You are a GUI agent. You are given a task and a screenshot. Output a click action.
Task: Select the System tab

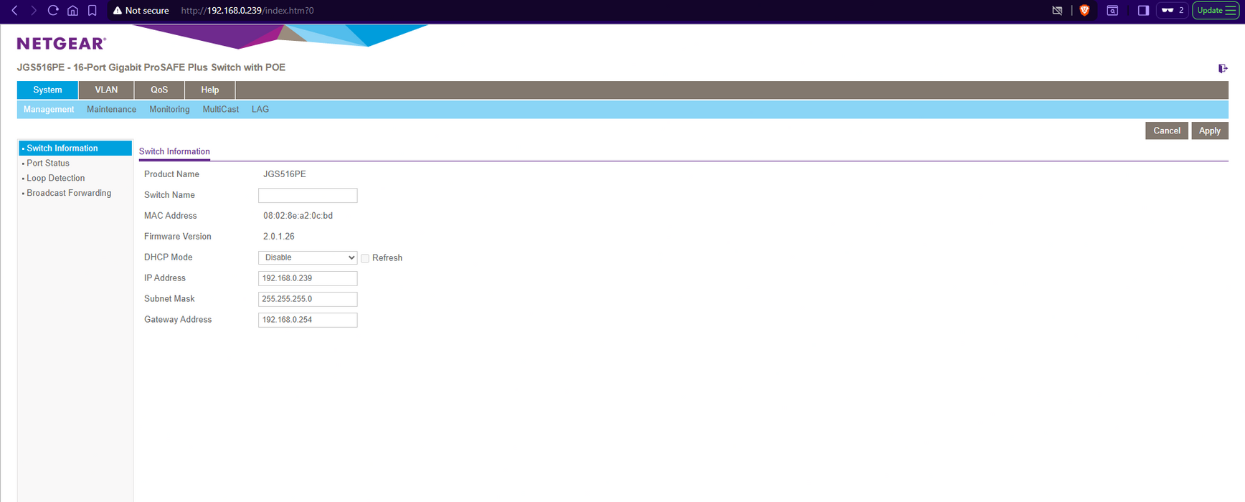[47, 90]
